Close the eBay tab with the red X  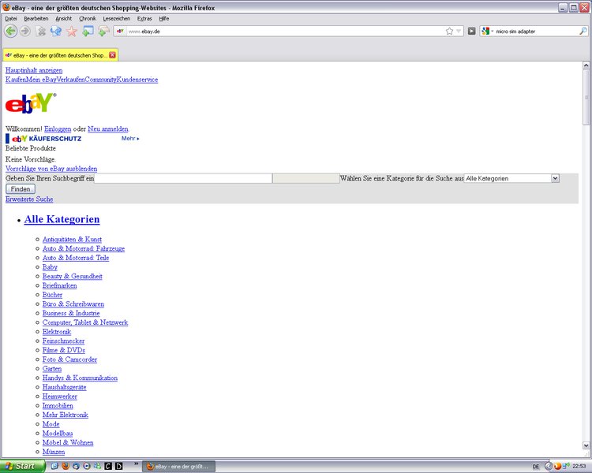pos(112,55)
